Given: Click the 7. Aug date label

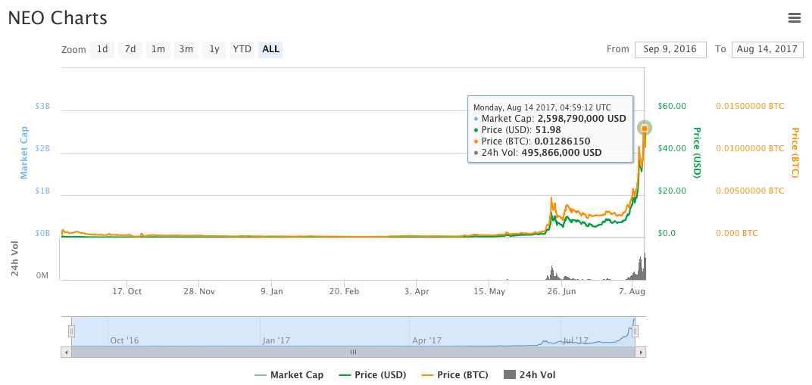Looking at the screenshot, I should (x=632, y=291).
